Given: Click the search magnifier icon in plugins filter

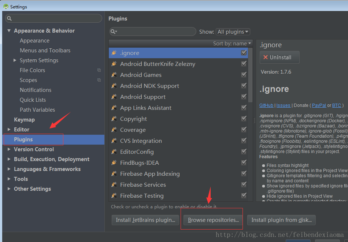Looking at the screenshot, I should 114,32.
